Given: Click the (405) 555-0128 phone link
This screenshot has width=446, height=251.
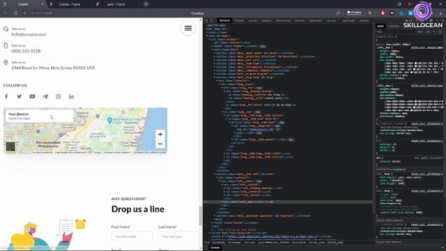Looking at the screenshot, I should (x=26, y=51).
